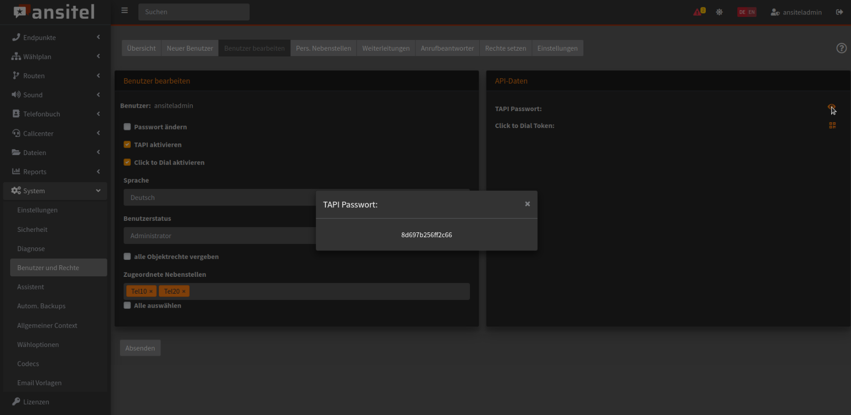Open the help question mark icon
This screenshot has width=851, height=415.
(841, 48)
